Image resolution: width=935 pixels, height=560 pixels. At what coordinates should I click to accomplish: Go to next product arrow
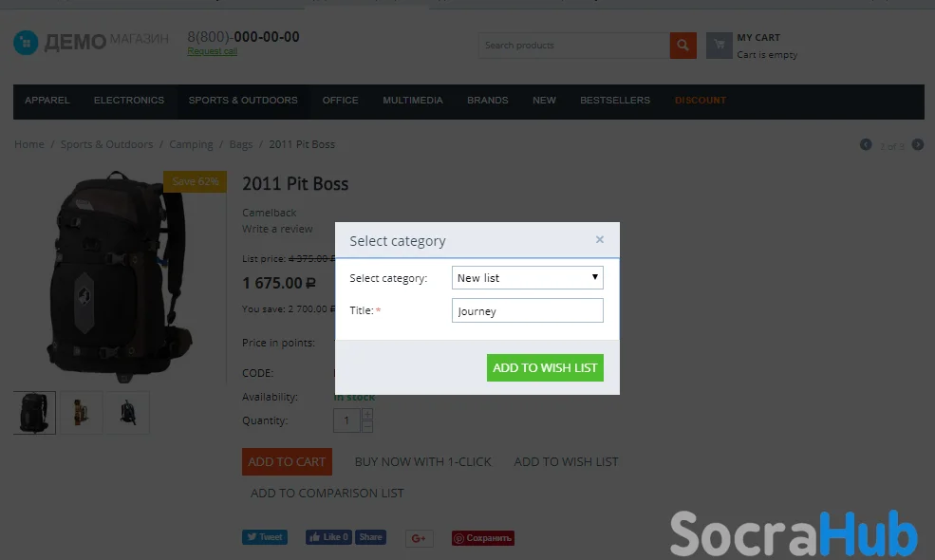click(918, 145)
